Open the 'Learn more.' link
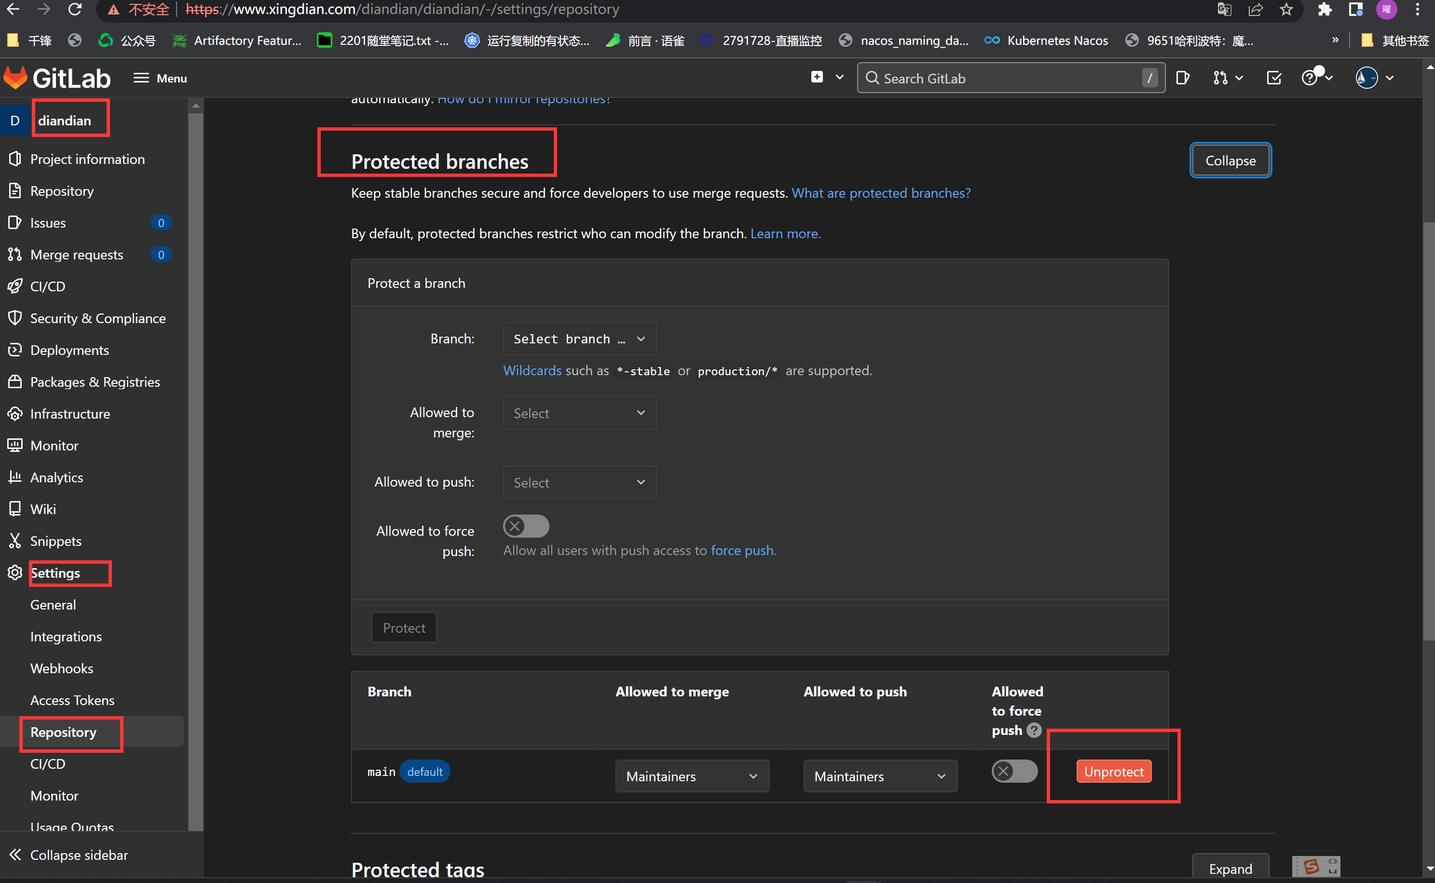Viewport: 1435px width, 883px height. pos(786,233)
